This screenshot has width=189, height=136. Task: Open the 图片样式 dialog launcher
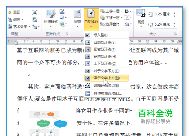tap(67, 34)
